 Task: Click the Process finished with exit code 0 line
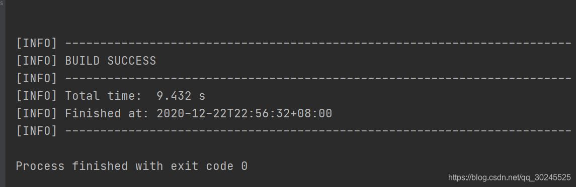click(x=131, y=166)
